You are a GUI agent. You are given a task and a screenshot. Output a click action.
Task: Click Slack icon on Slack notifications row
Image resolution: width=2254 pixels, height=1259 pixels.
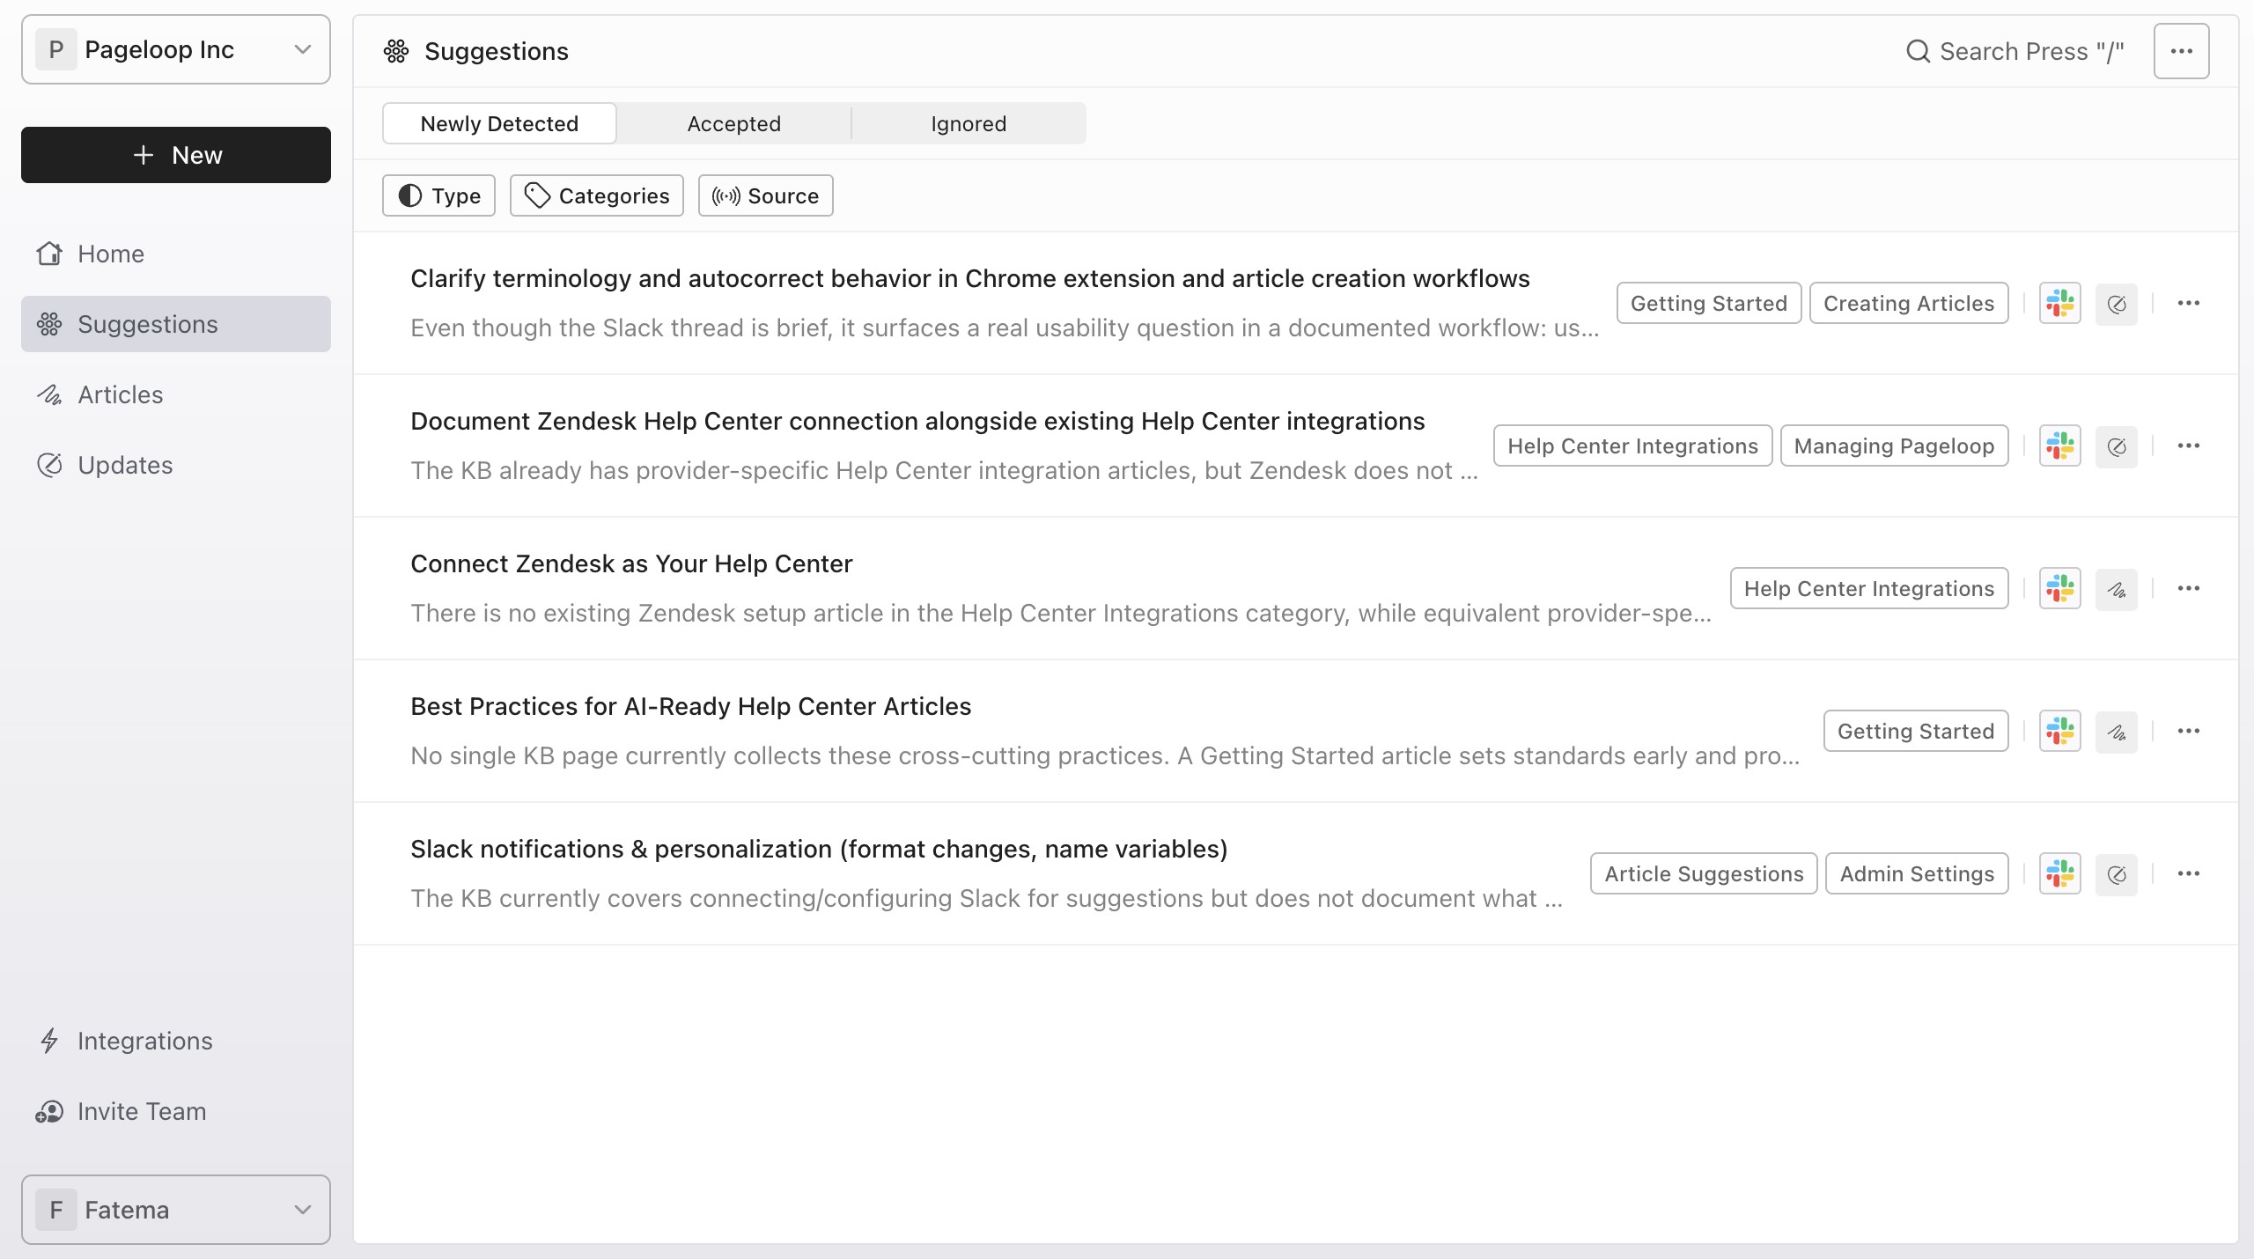point(2060,873)
